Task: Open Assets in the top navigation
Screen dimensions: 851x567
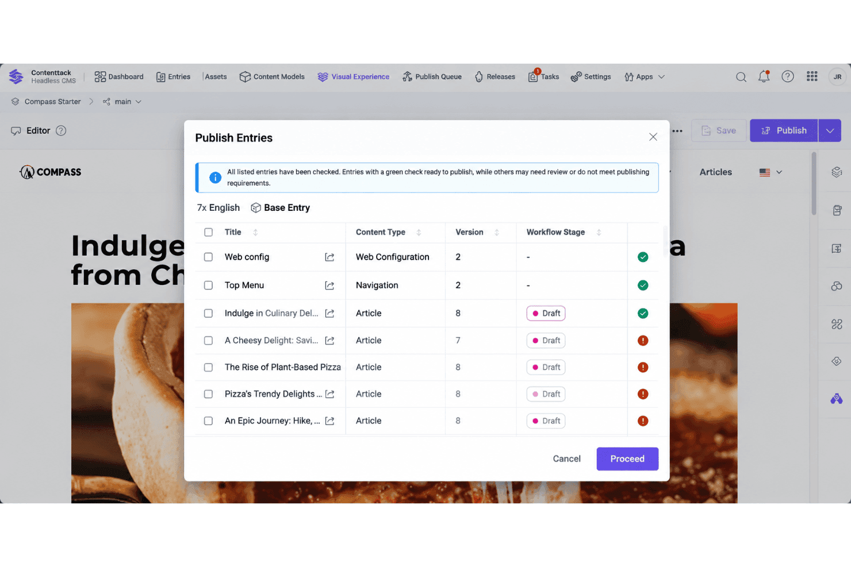Action: click(x=216, y=77)
